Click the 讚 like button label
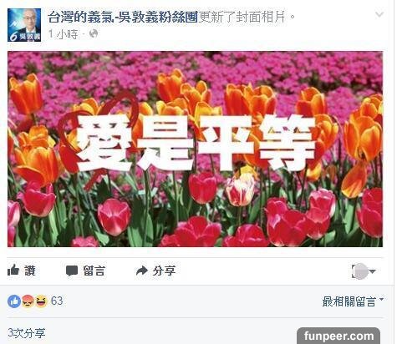This screenshot has width=397, height=344. pos(30,271)
